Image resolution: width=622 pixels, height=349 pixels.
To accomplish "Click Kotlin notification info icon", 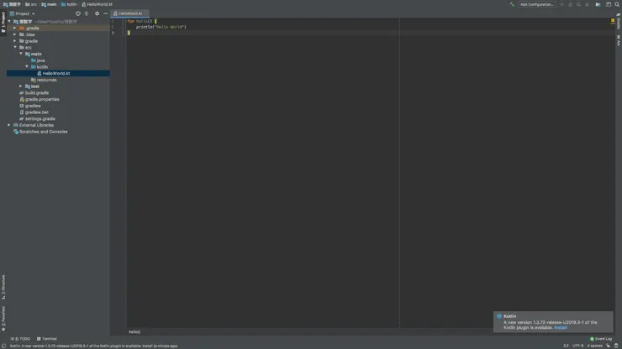I will pos(499,316).
